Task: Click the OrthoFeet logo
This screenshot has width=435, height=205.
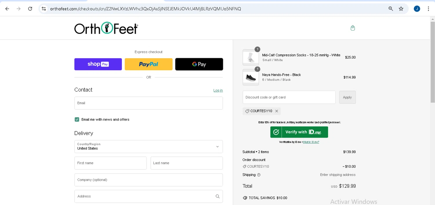Action: [106, 28]
